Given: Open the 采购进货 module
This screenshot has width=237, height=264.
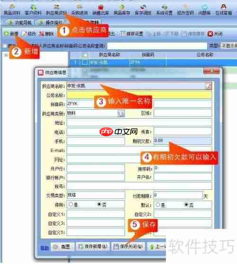Looking at the screenshot, I should [80, 10].
